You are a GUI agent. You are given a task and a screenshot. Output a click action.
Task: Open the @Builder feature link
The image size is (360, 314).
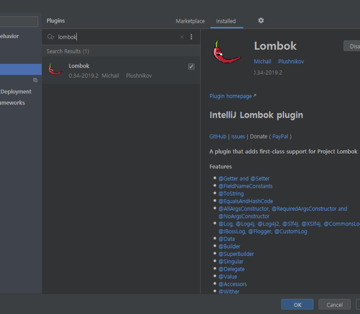[229, 247]
